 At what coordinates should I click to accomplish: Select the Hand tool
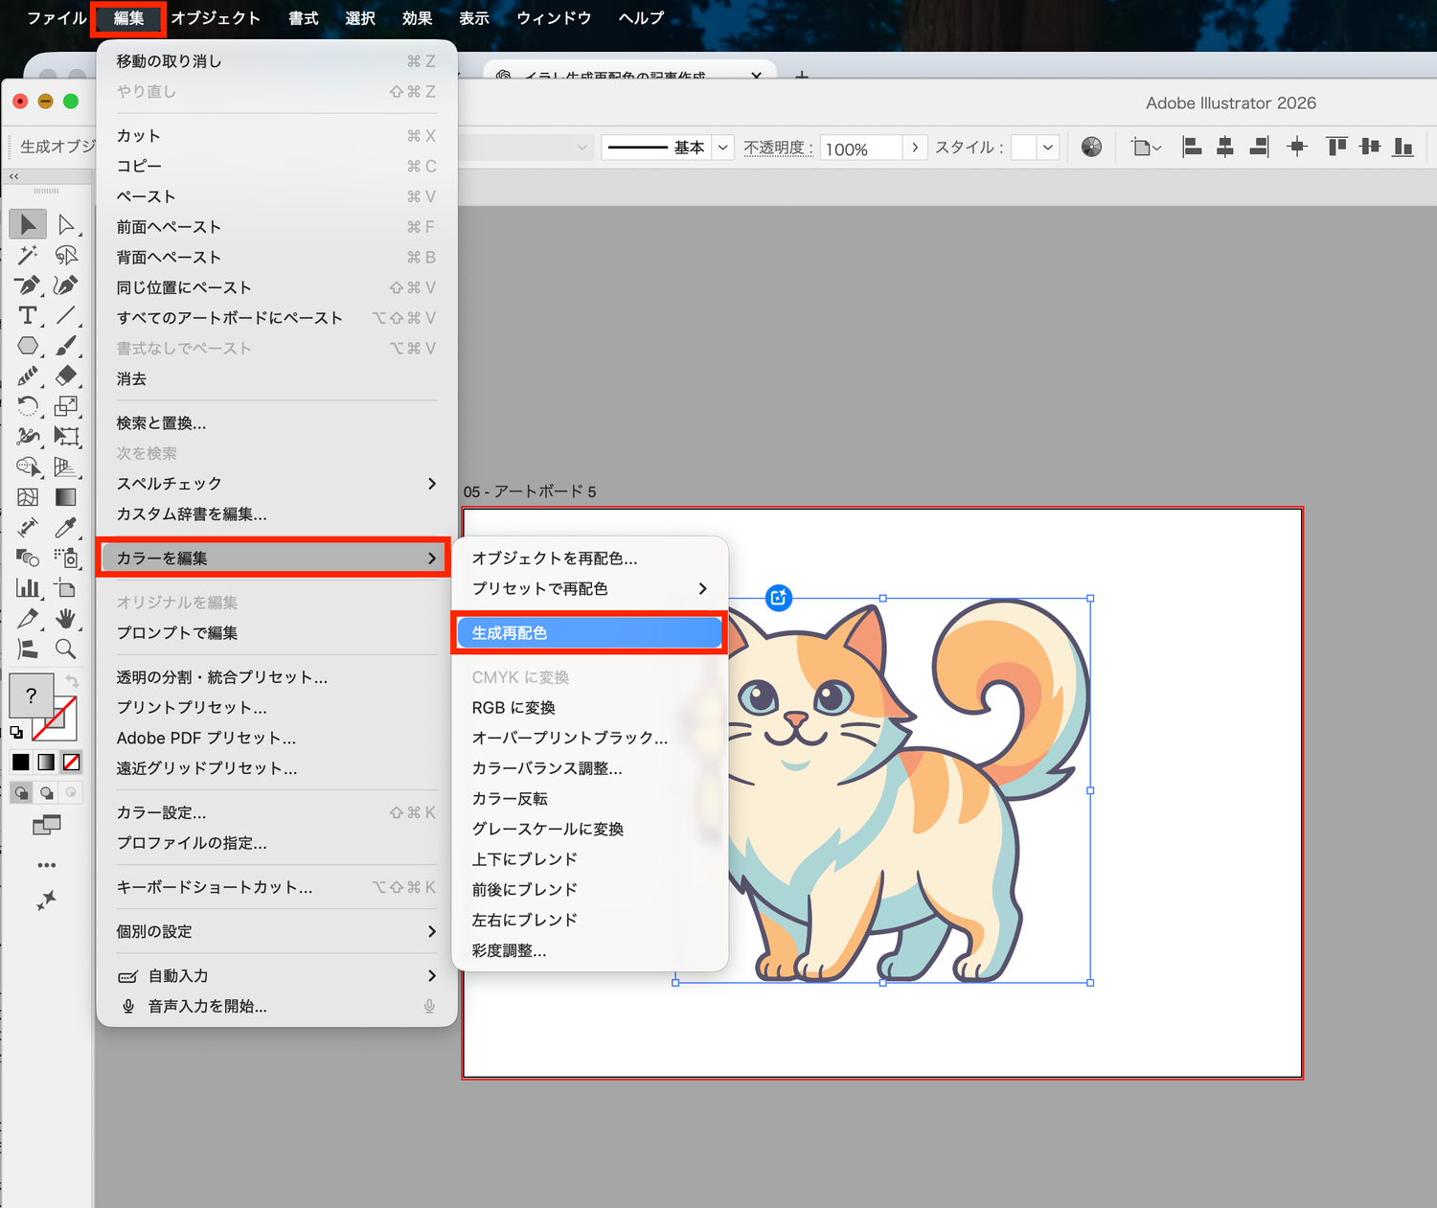point(66,618)
